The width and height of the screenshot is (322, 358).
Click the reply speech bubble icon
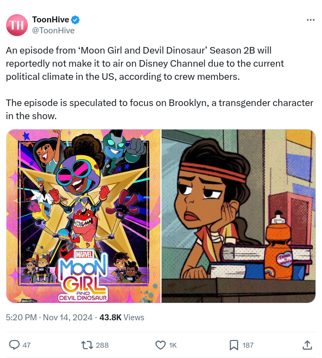[14, 345]
